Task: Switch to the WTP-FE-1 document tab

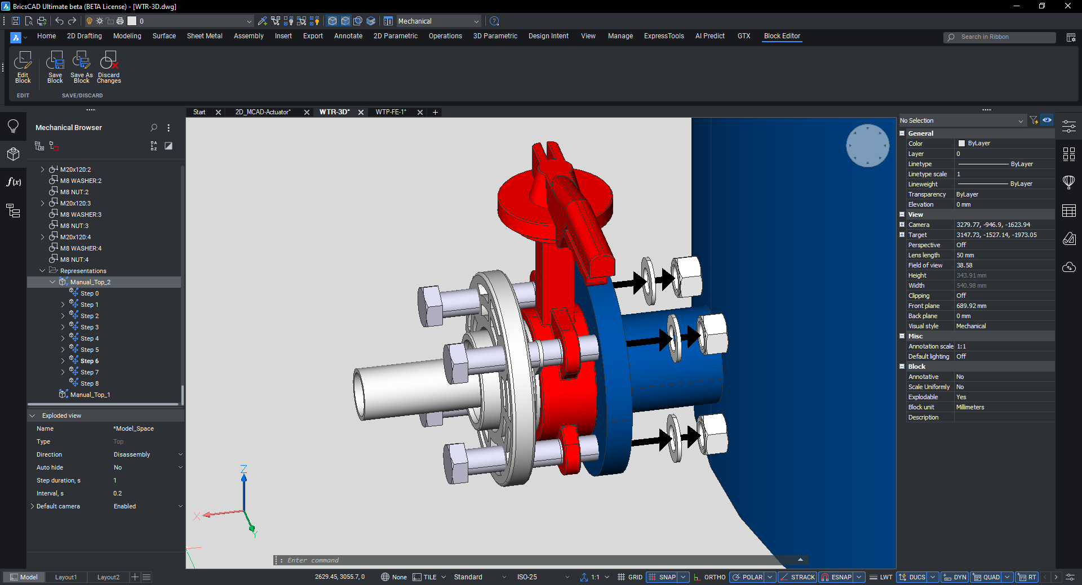Action: click(391, 112)
